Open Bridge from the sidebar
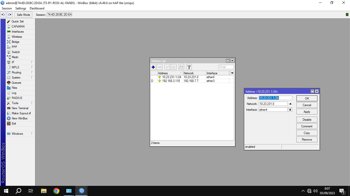Viewport: 350px width, 196px height. [x=20, y=42]
